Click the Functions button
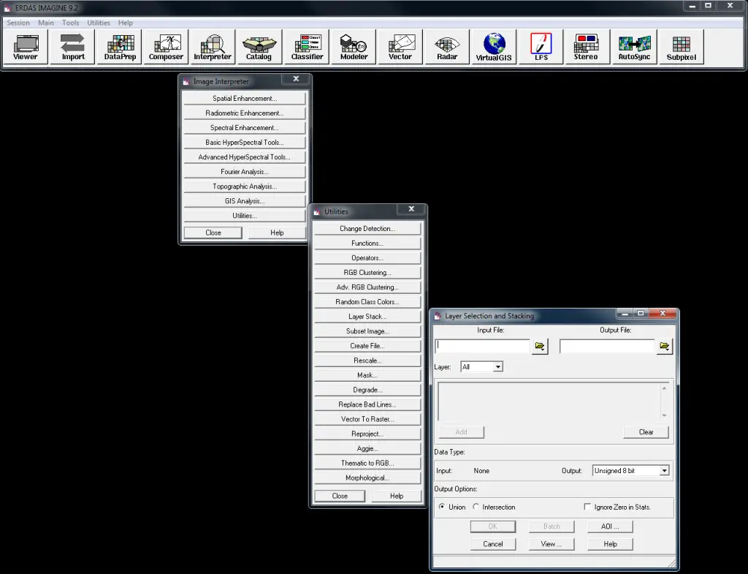Viewport: 748px width, 574px height. tap(367, 243)
